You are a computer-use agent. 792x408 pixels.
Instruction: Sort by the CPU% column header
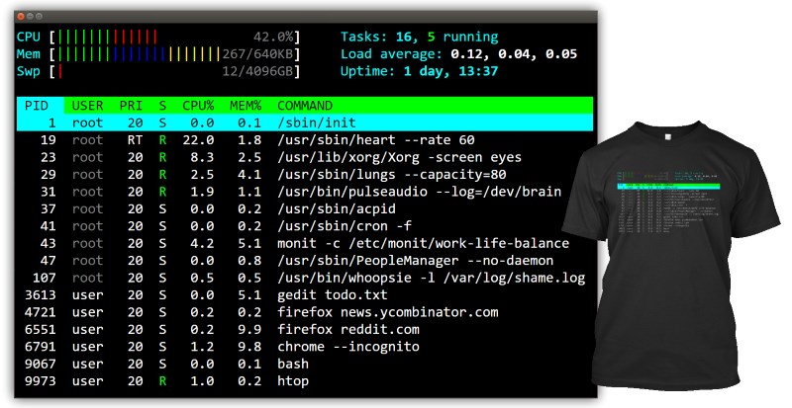[x=198, y=106]
